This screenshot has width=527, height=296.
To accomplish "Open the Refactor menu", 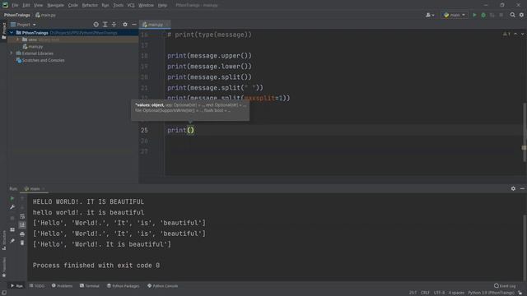I will tap(90, 6).
